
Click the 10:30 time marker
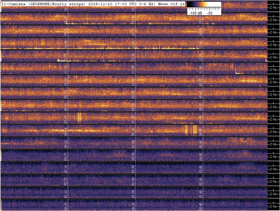coord(133,80)
